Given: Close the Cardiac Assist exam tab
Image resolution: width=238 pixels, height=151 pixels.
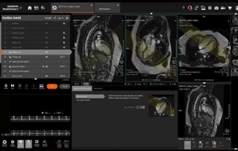Looking at the screenshot, I should click(91, 5).
